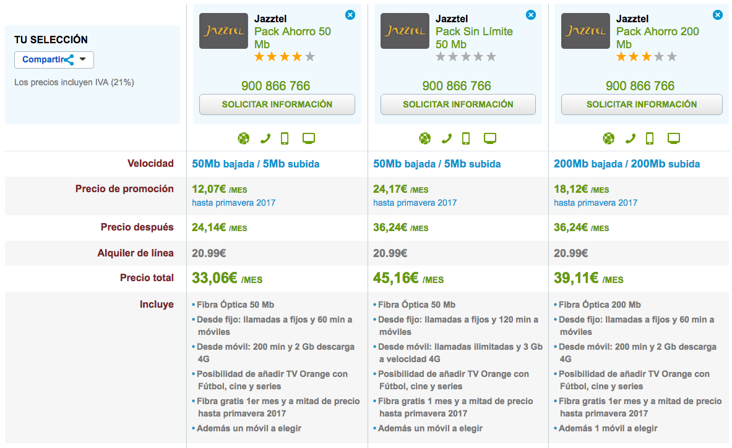The height and width of the screenshot is (448, 732).
Task: Click 50Mb speed under Pack Sin Límite
Action: pyautogui.click(x=437, y=164)
